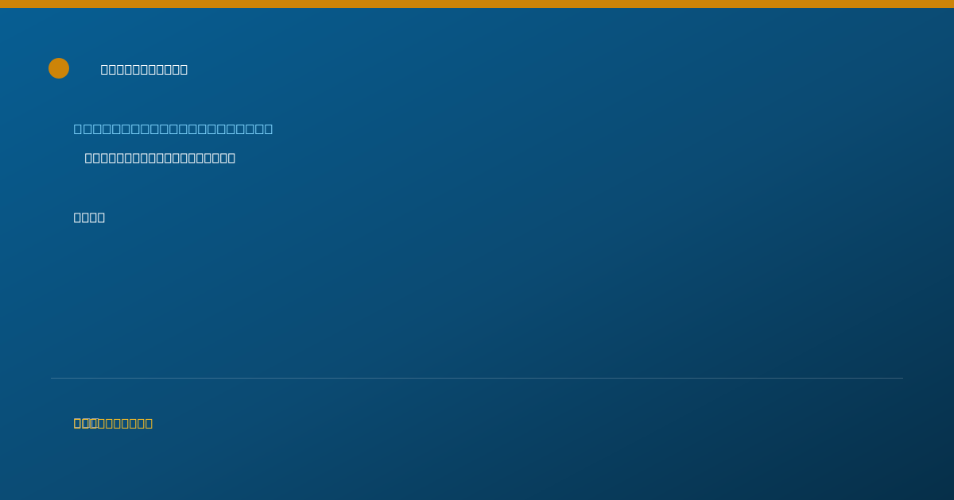Click the last character of the header title
Screen dimensions: 954x500
click(184, 69)
